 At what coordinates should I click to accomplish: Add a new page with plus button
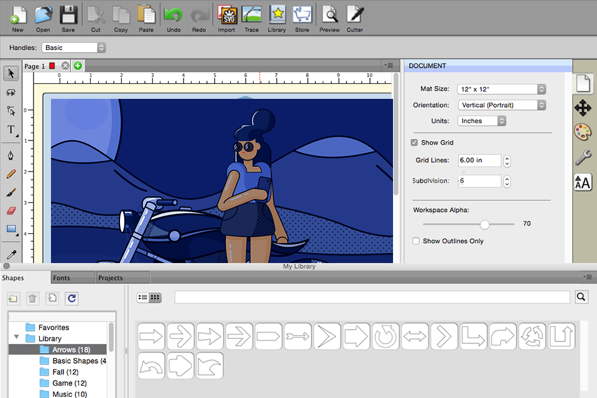click(x=78, y=66)
